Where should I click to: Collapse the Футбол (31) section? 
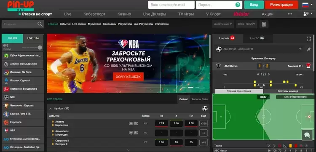51,109
